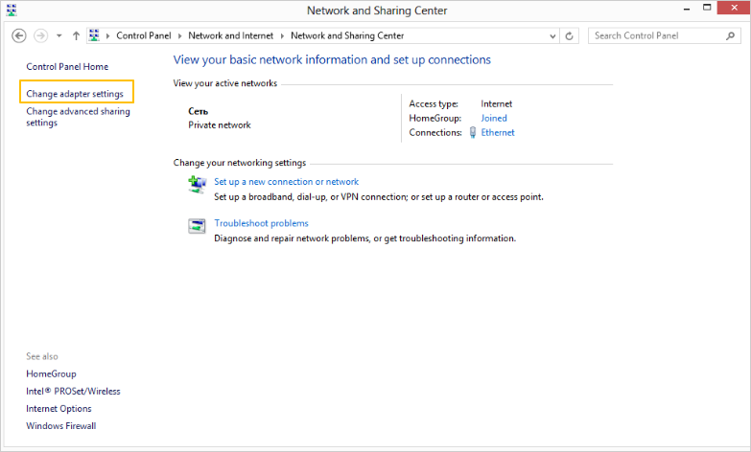The image size is (751, 452).
Task: Click the Ethernet connection plug icon
Action: (x=472, y=133)
